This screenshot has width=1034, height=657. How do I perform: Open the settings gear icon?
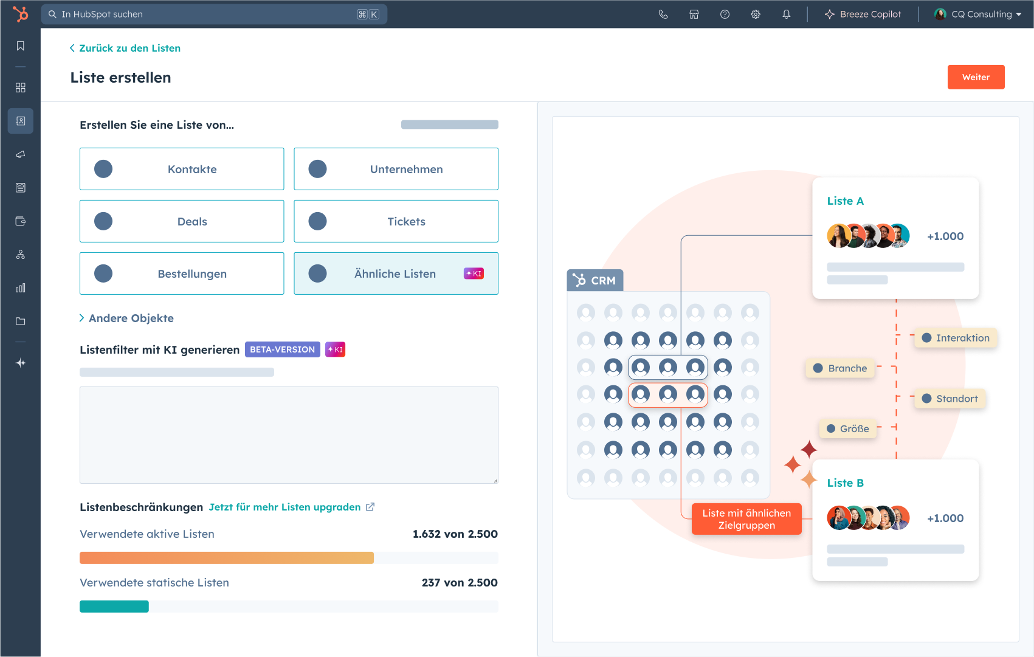tap(756, 15)
